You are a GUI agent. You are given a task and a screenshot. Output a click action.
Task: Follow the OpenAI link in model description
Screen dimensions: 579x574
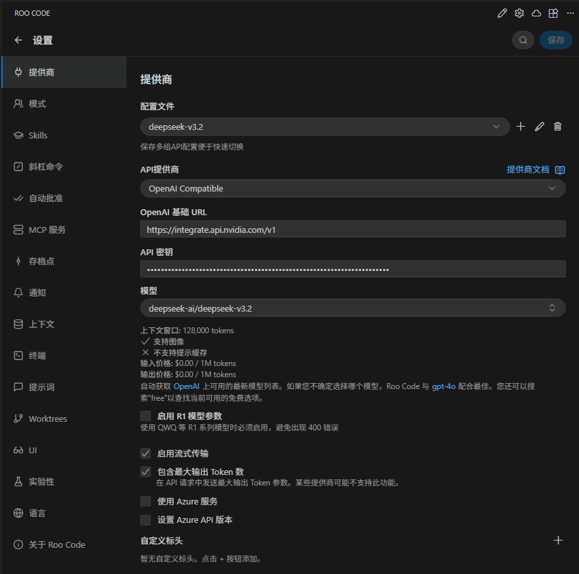186,386
